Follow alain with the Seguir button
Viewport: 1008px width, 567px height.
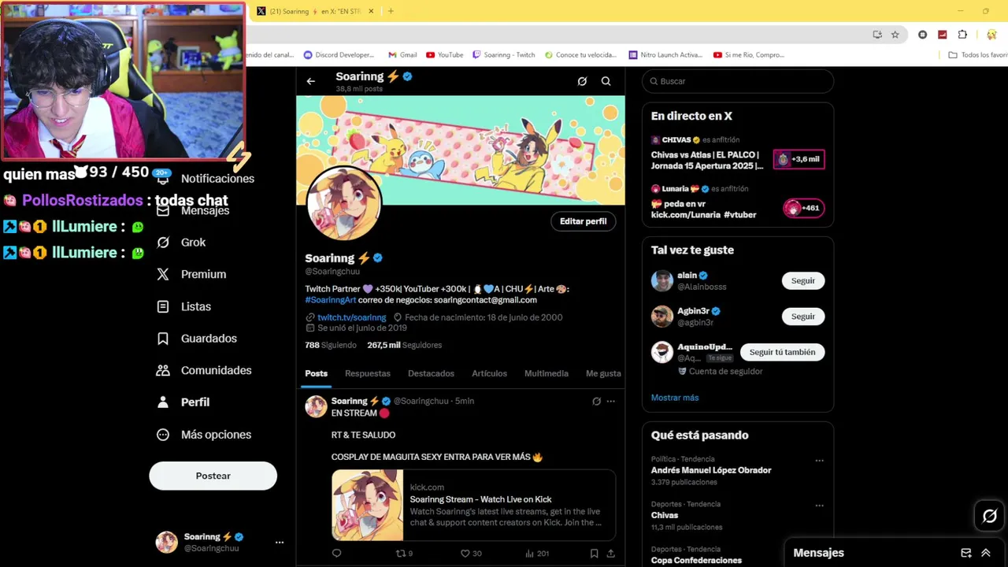(802, 281)
